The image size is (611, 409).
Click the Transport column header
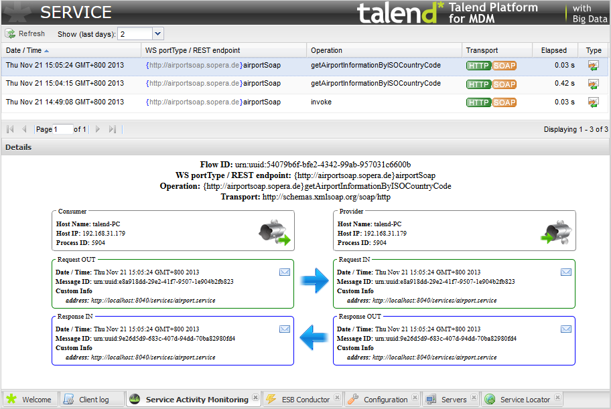(x=497, y=50)
